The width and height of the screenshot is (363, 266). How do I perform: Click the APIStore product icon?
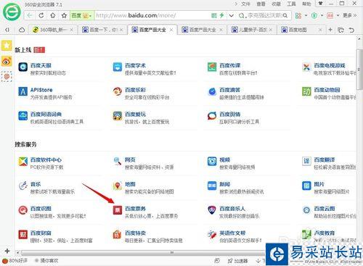(x=23, y=91)
